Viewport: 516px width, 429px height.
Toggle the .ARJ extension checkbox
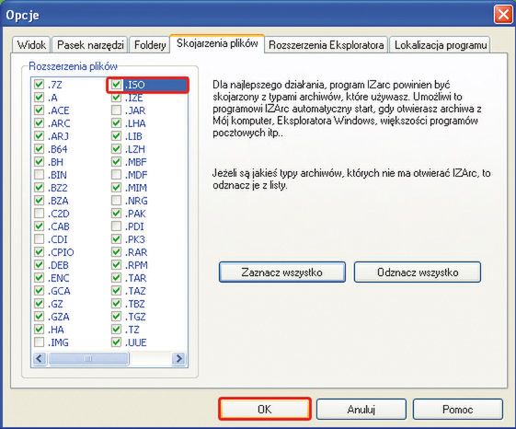39,135
